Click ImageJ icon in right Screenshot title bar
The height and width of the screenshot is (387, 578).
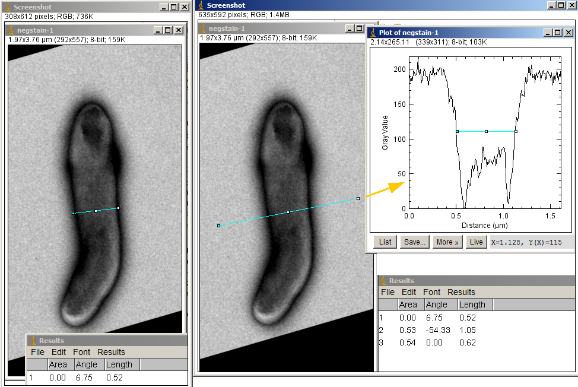[201, 5]
